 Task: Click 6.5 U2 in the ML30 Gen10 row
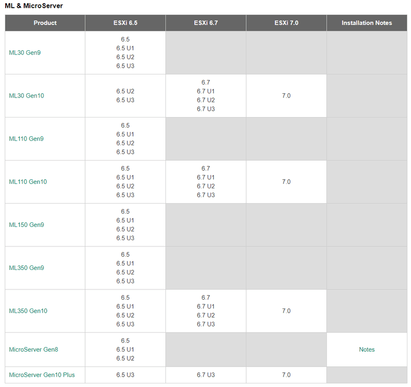click(125, 91)
